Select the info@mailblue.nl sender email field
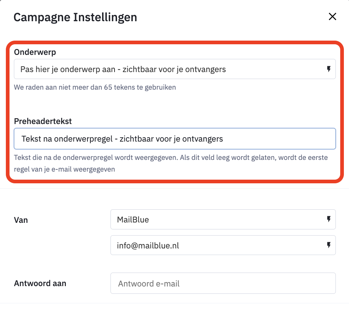The width and height of the screenshot is (349, 311). point(223,245)
